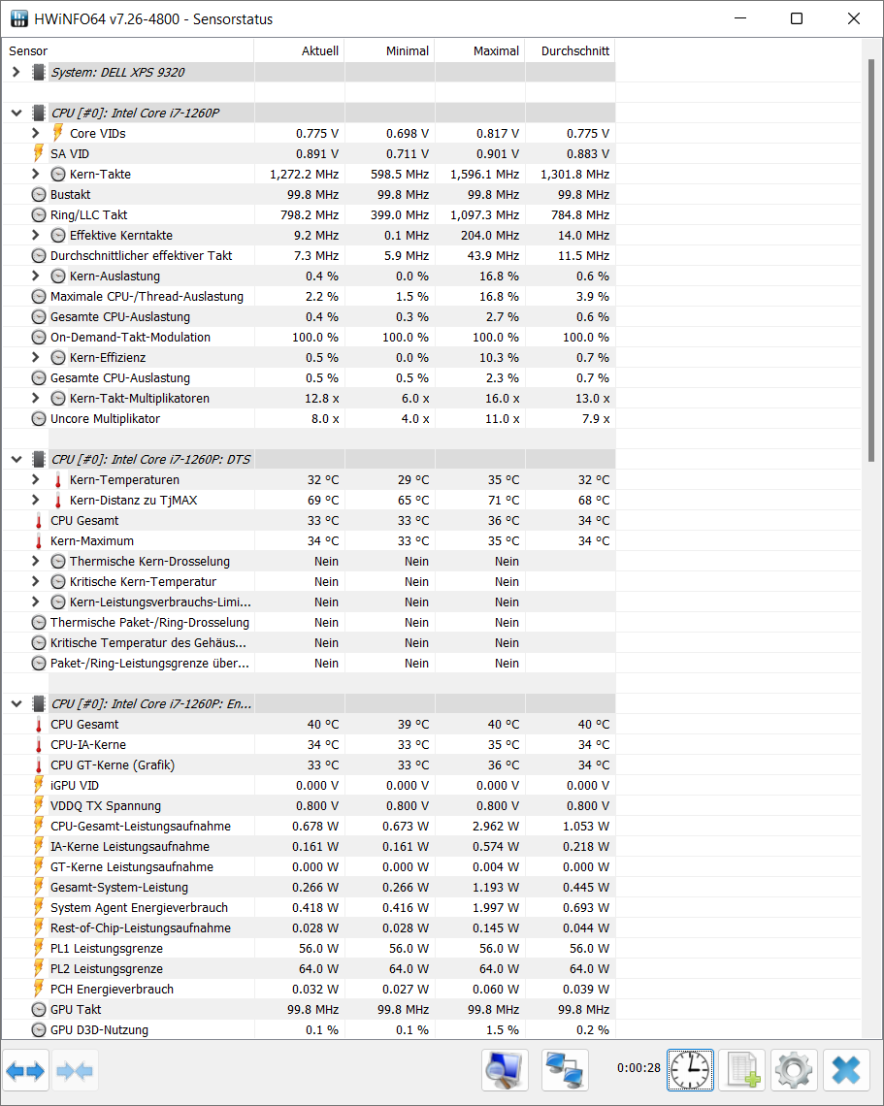Screen dimensions: 884x1106
Task: Select the CPU GT-Kerne (Grafik) row
Action: [x=309, y=765]
